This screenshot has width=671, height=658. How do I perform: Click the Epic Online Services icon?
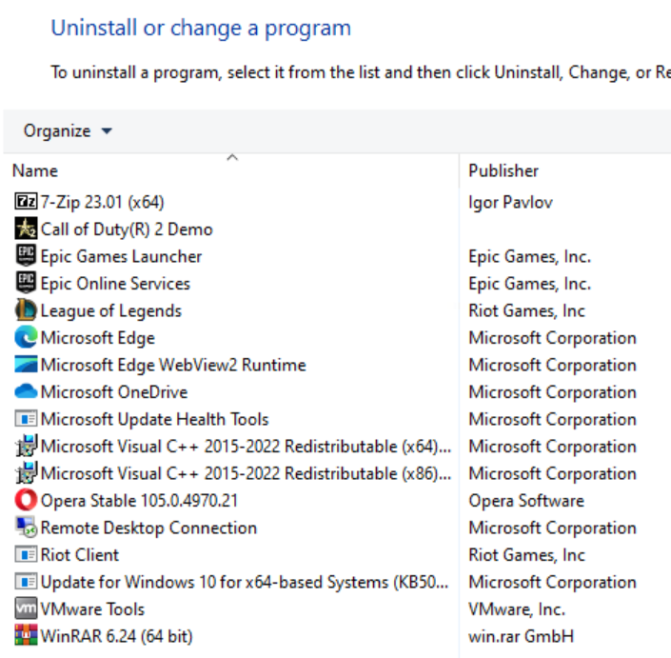[x=26, y=283]
